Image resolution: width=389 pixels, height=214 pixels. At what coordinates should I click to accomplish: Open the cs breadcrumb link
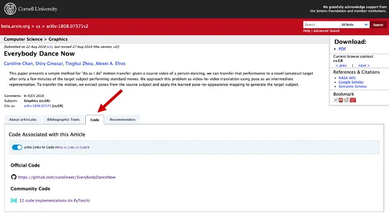point(38,26)
